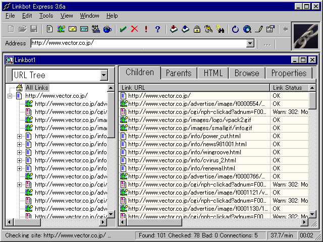
Task: Click inside the Address URL field
Action: coord(138,43)
